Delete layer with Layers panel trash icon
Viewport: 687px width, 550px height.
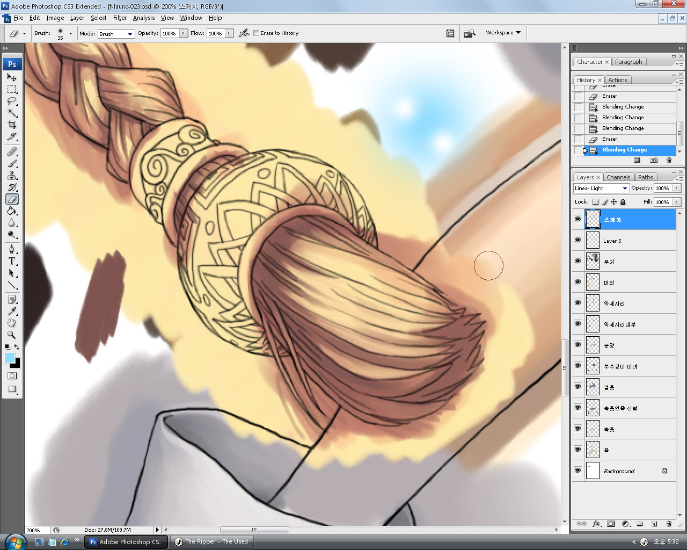tap(669, 524)
